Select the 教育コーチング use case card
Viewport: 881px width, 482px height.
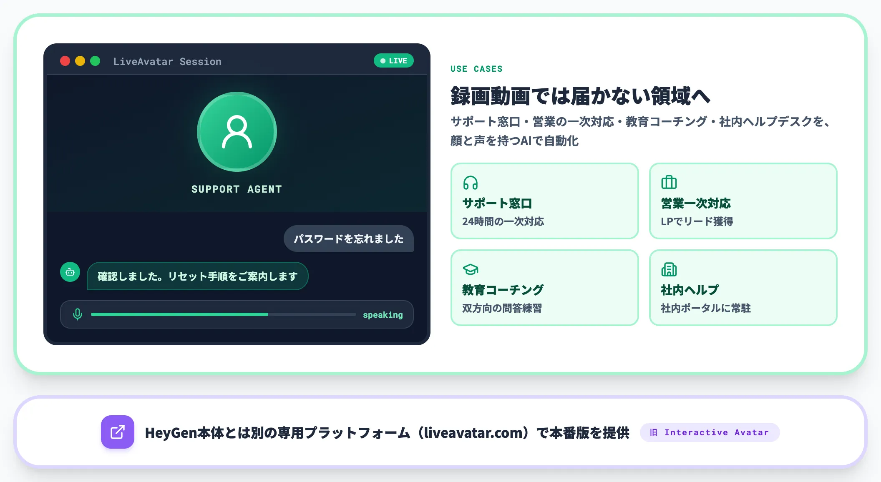coord(544,288)
